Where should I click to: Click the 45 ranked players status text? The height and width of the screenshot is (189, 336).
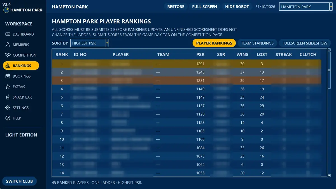(97, 183)
